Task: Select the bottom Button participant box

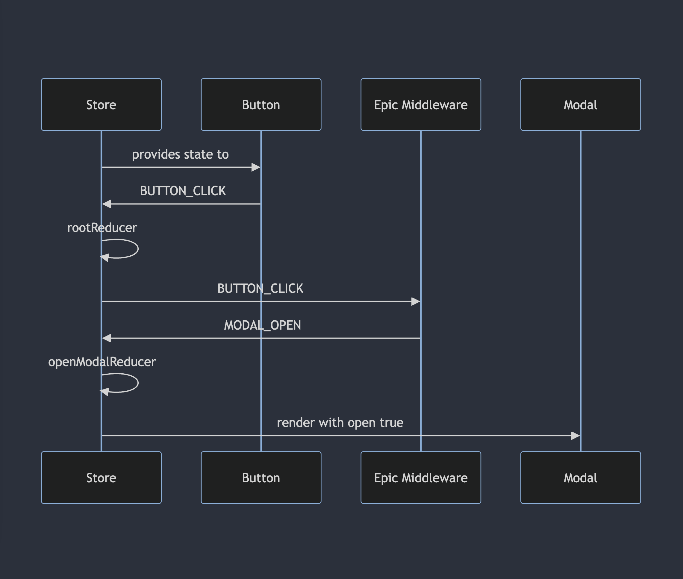Action: click(x=261, y=477)
